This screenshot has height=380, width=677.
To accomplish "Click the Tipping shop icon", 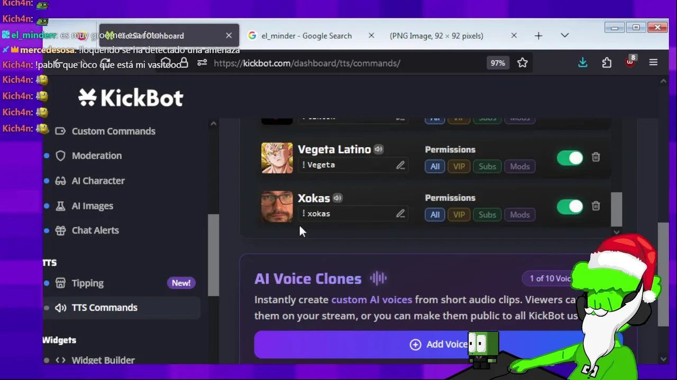I will click(x=60, y=283).
